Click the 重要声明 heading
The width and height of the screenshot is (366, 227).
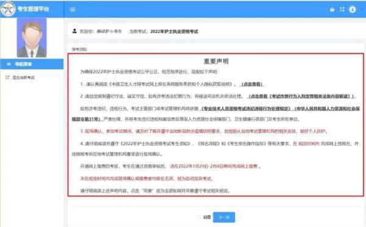216,62
